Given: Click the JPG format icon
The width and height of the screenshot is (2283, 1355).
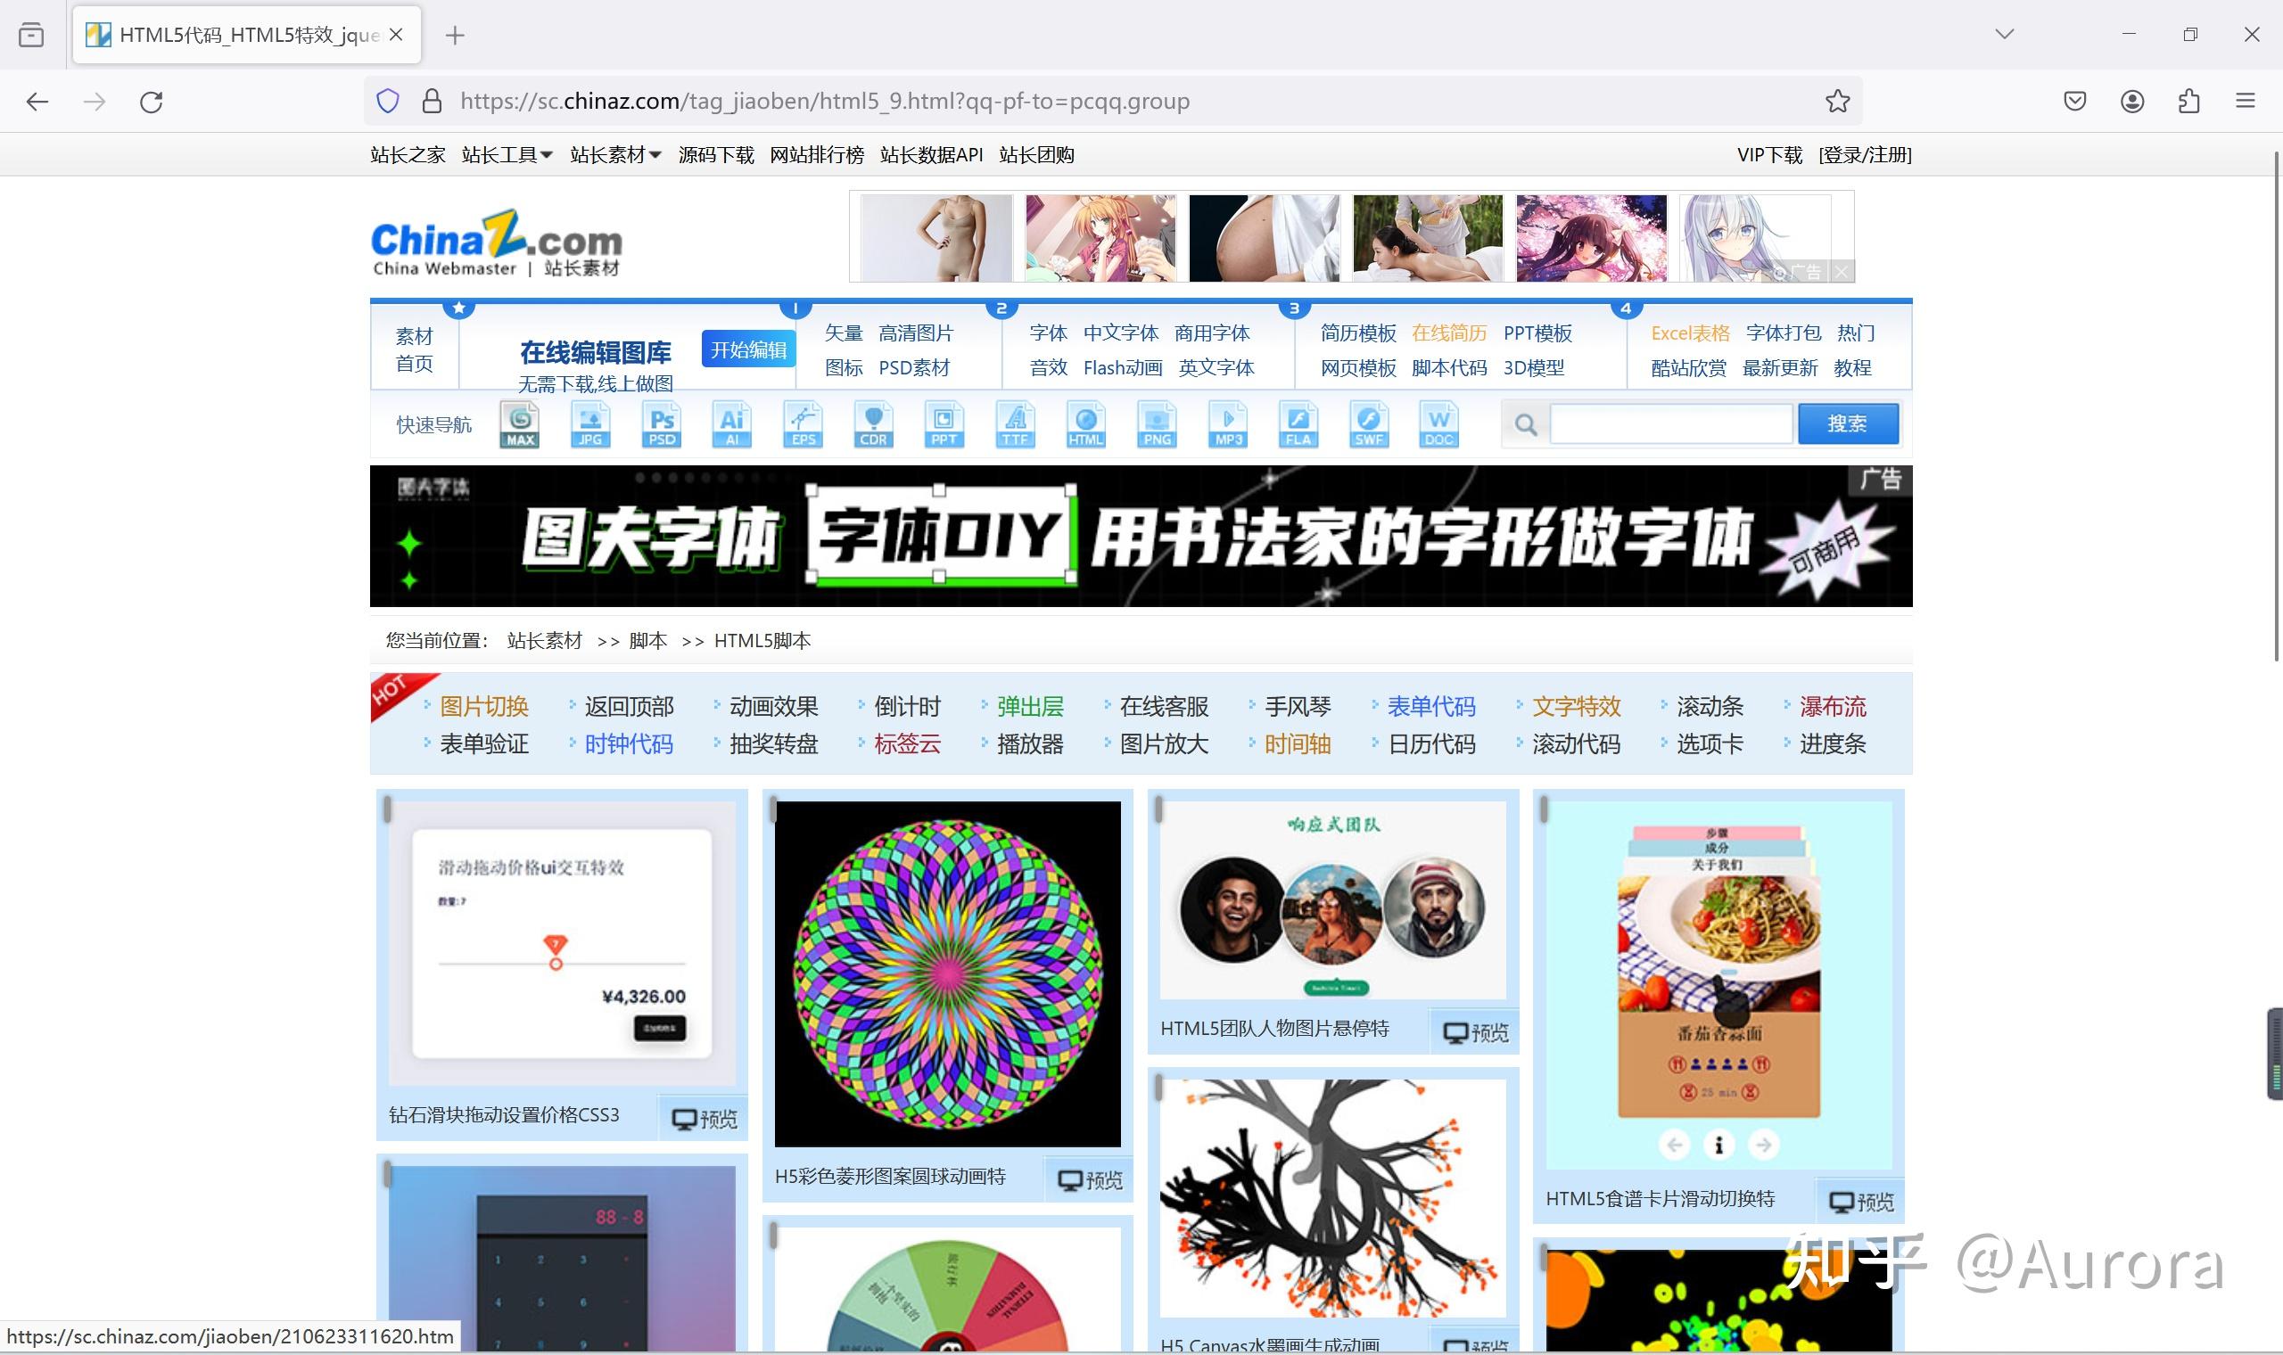Looking at the screenshot, I should point(590,423).
